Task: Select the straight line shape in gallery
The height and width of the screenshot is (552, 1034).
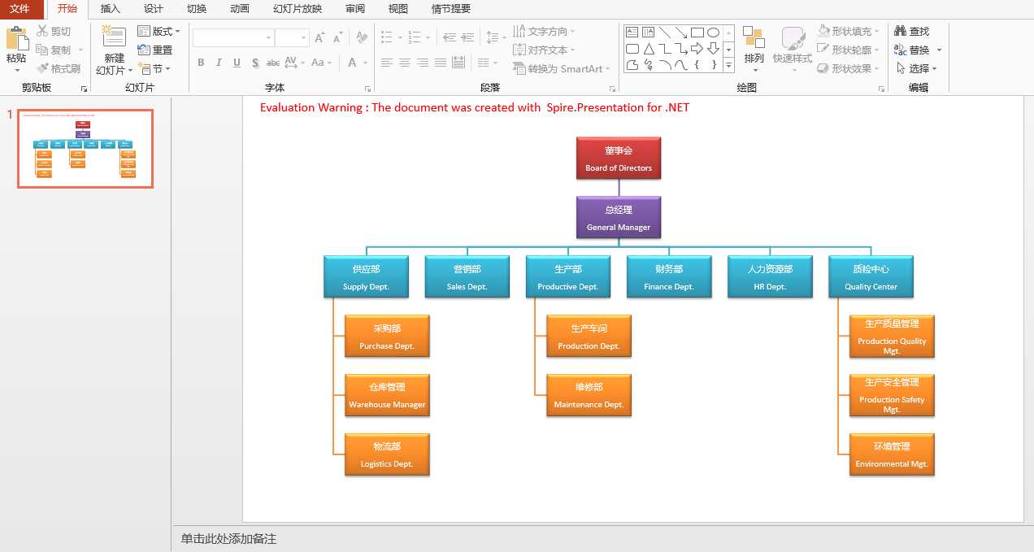Action: click(664, 33)
